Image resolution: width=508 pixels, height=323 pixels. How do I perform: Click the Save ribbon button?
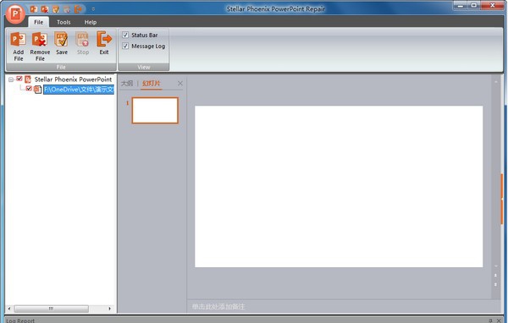tap(61, 43)
